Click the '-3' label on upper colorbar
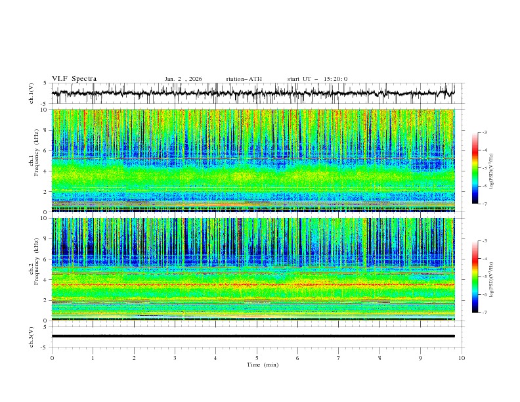This screenshot has width=520, height=402. pyautogui.click(x=485, y=132)
